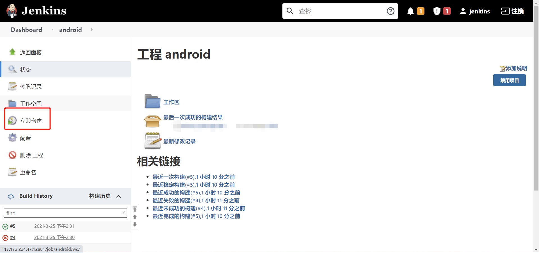Navigate to Dashboard via breadcrumb
The width and height of the screenshot is (539, 253).
click(x=26, y=29)
